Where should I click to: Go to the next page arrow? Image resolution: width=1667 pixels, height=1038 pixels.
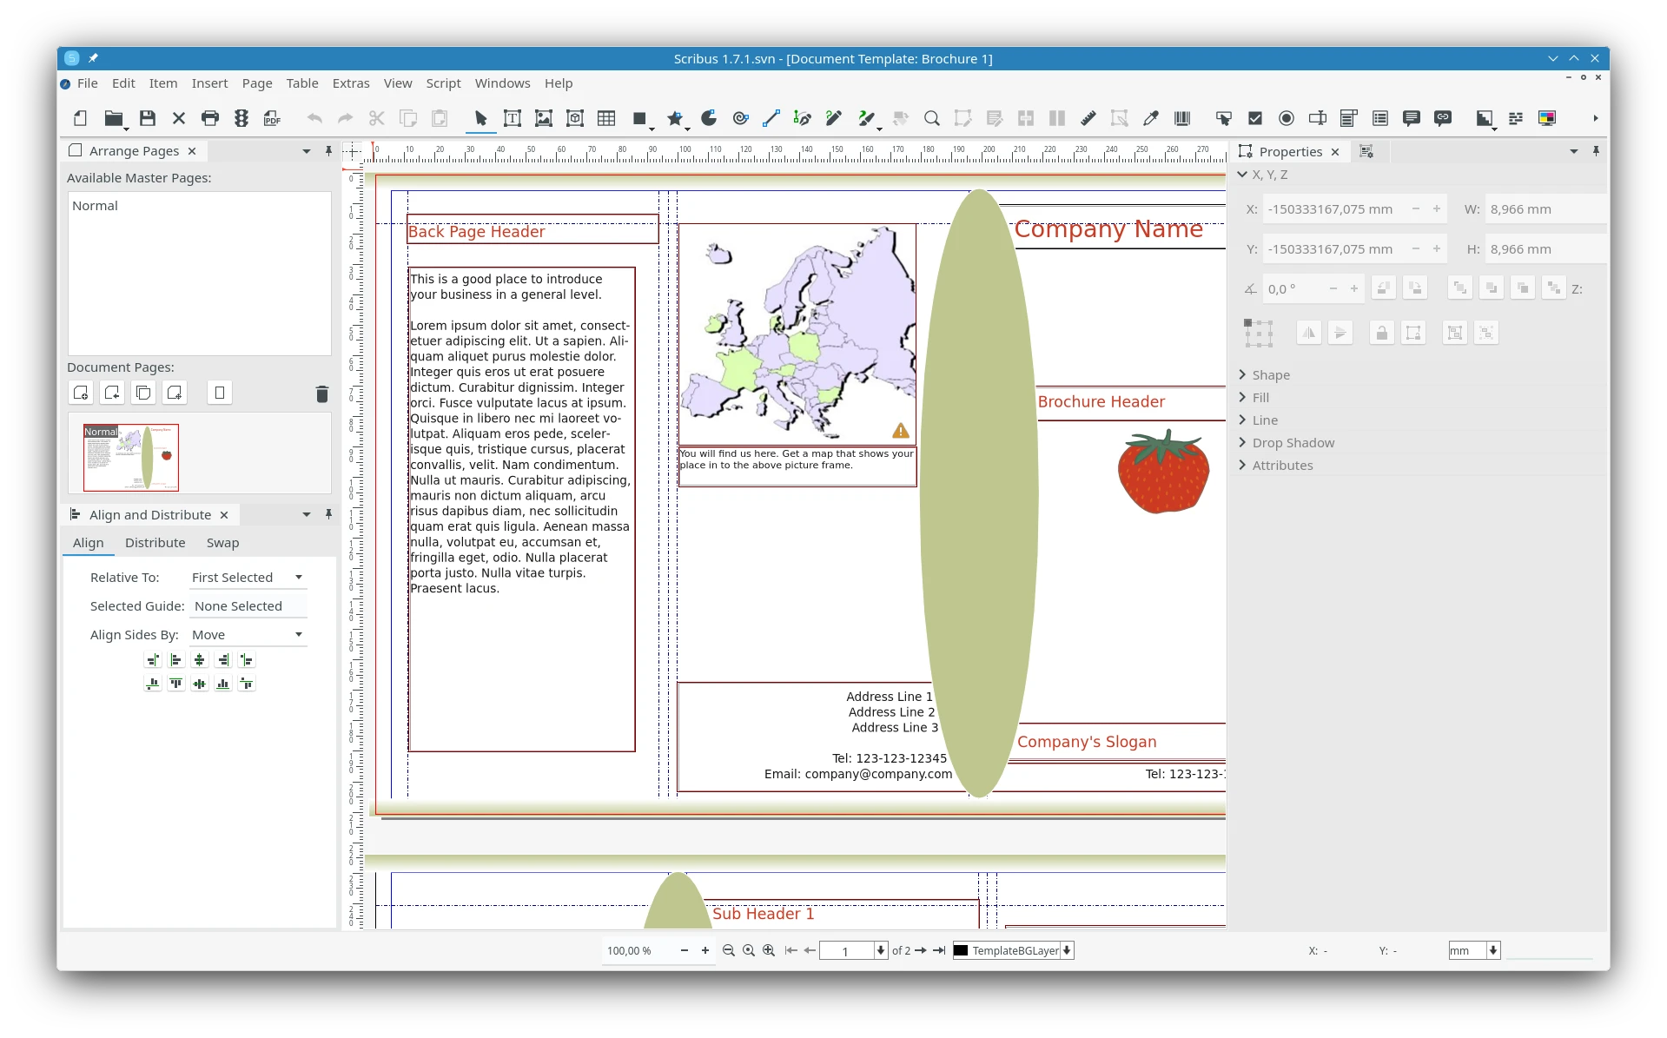pyautogui.click(x=921, y=950)
